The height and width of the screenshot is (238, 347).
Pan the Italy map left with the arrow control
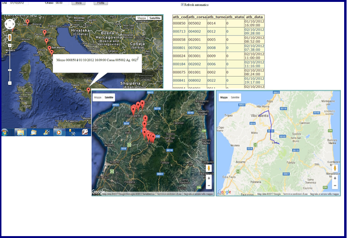point(7,24)
